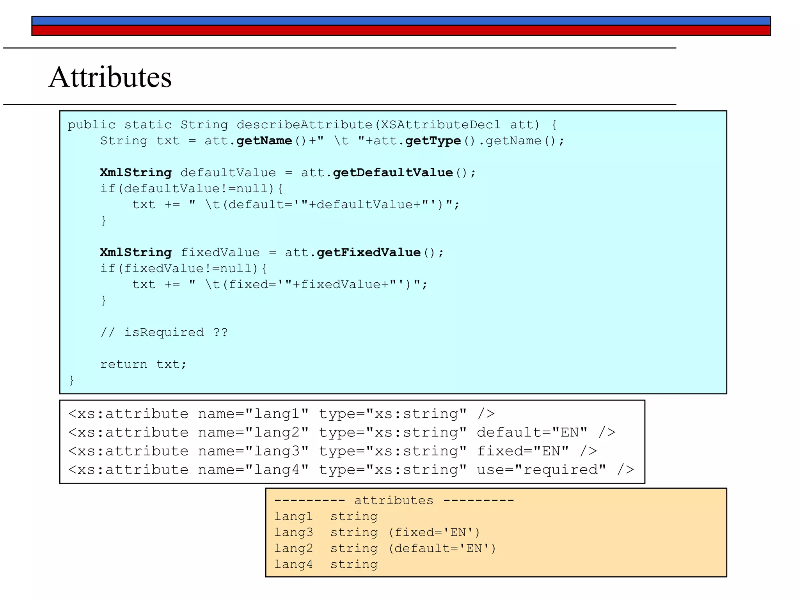Click the 'XmlString fixedValue' declaration line
Image resolution: width=799 pixels, height=599 pixels.
[x=272, y=253]
